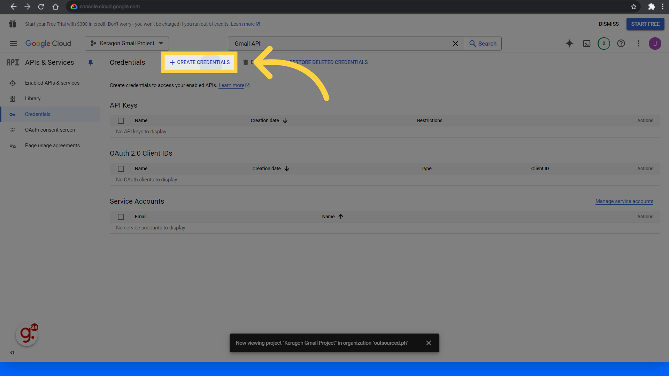This screenshot has width=669, height=376.
Task: Open the hamburger navigation menu
Action: click(13, 44)
